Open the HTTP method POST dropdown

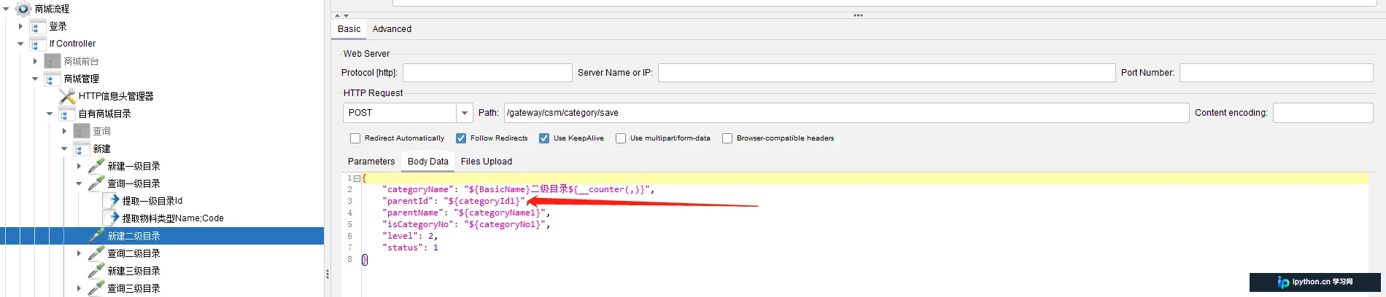coord(465,113)
